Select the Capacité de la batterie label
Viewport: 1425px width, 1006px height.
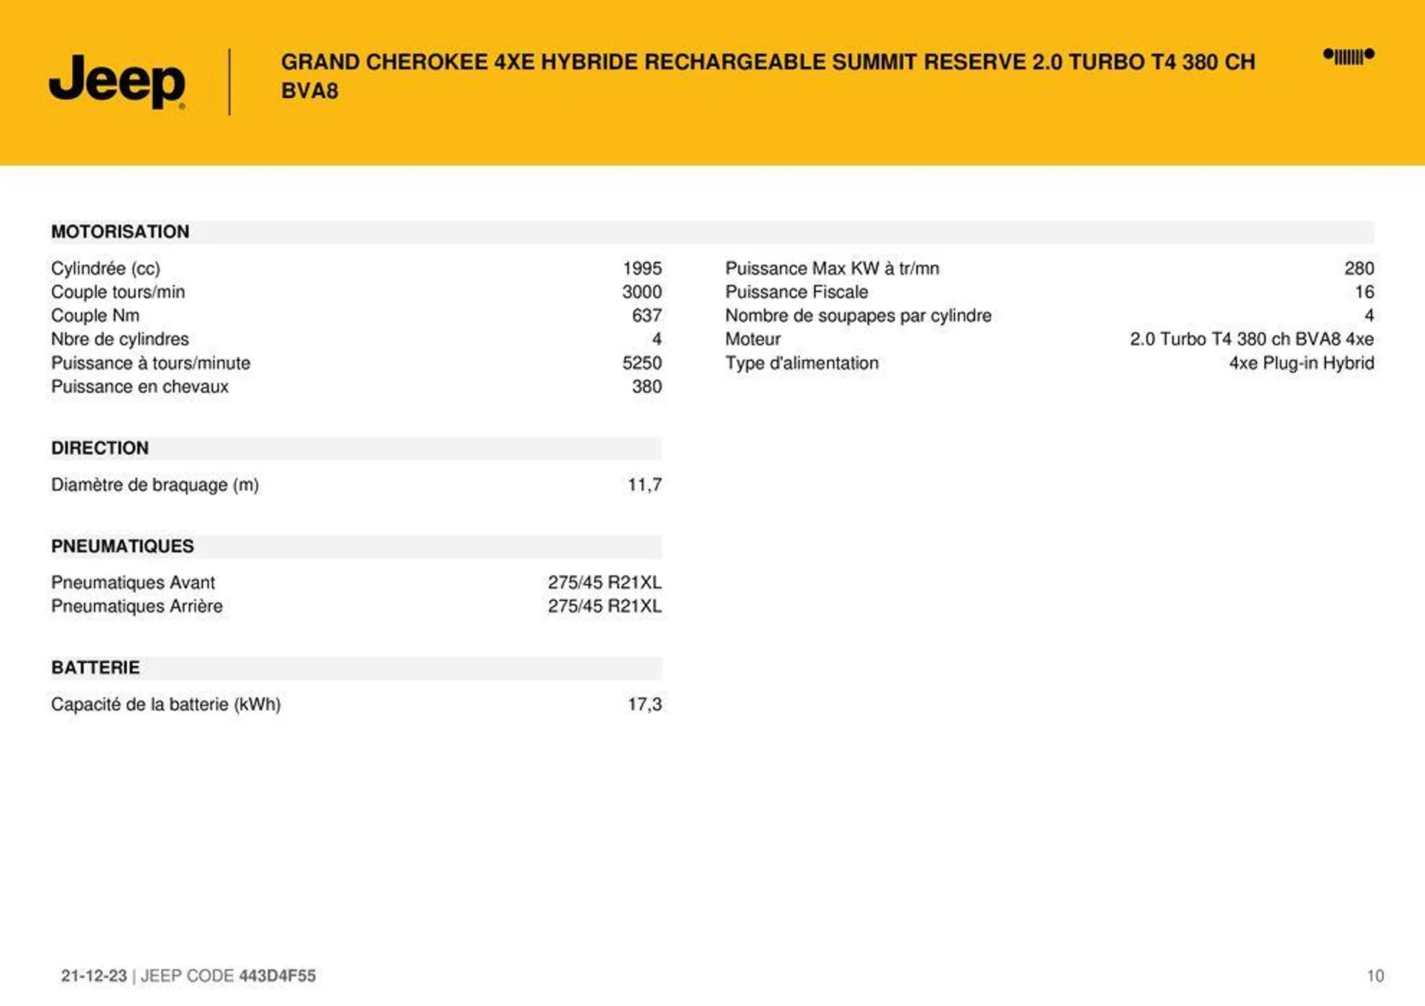(x=166, y=705)
